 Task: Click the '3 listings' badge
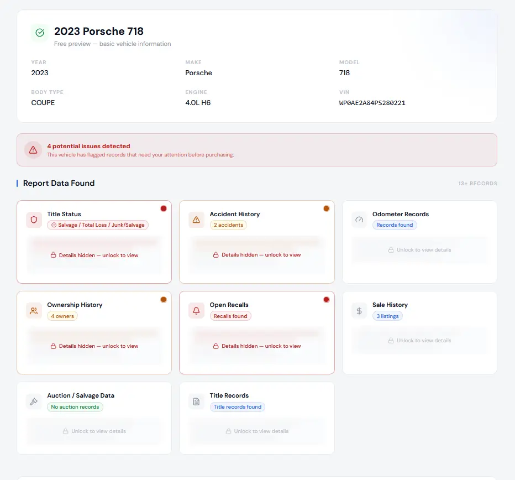click(x=387, y=316)
